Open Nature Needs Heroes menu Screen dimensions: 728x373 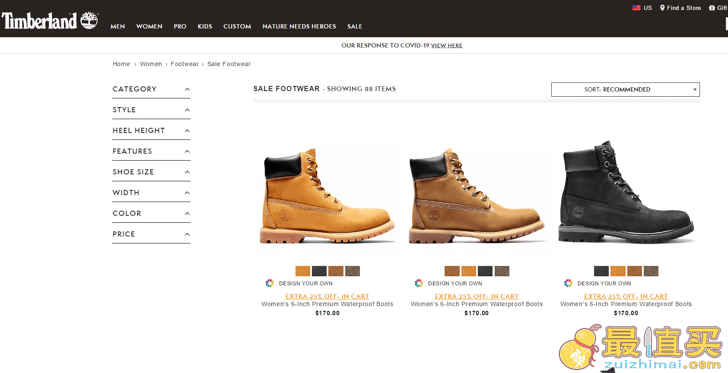click(299, 26)
